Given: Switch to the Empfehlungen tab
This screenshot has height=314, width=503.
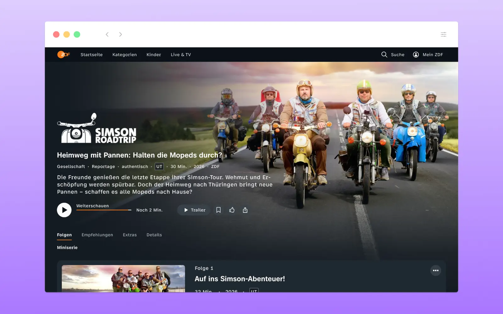Looking at the screenshot, I should point(97,235).
